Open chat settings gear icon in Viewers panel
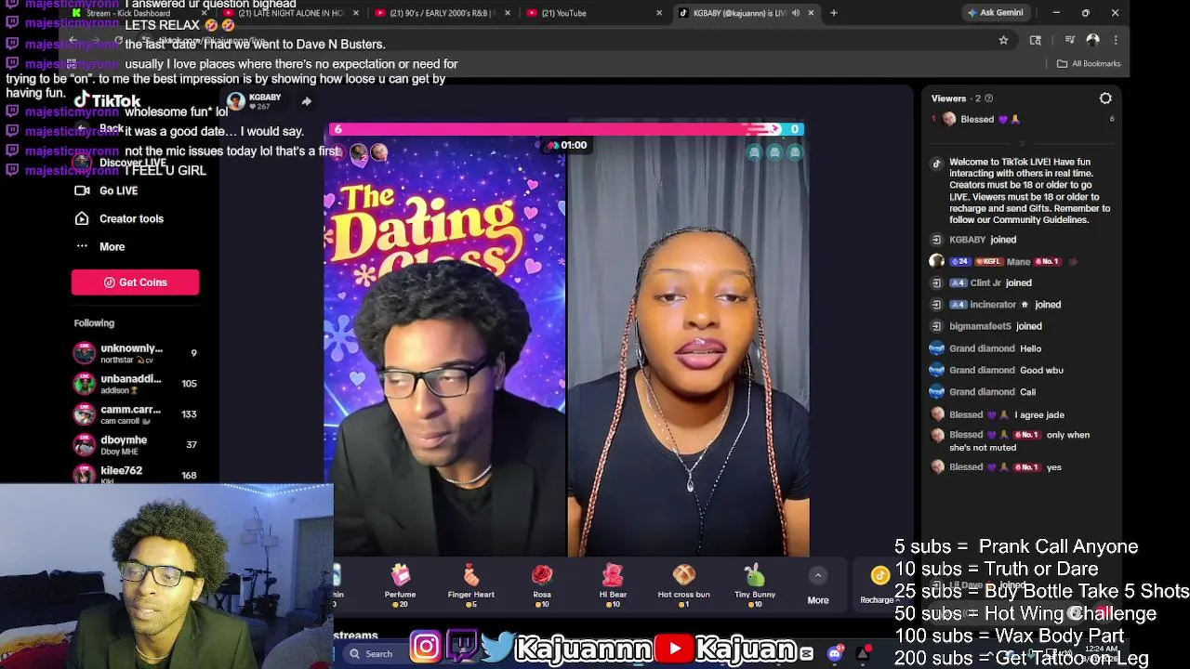 click(1105, 98)
